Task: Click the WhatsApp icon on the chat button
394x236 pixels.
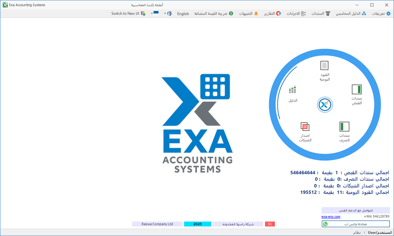Action: [x=325, y=224]
